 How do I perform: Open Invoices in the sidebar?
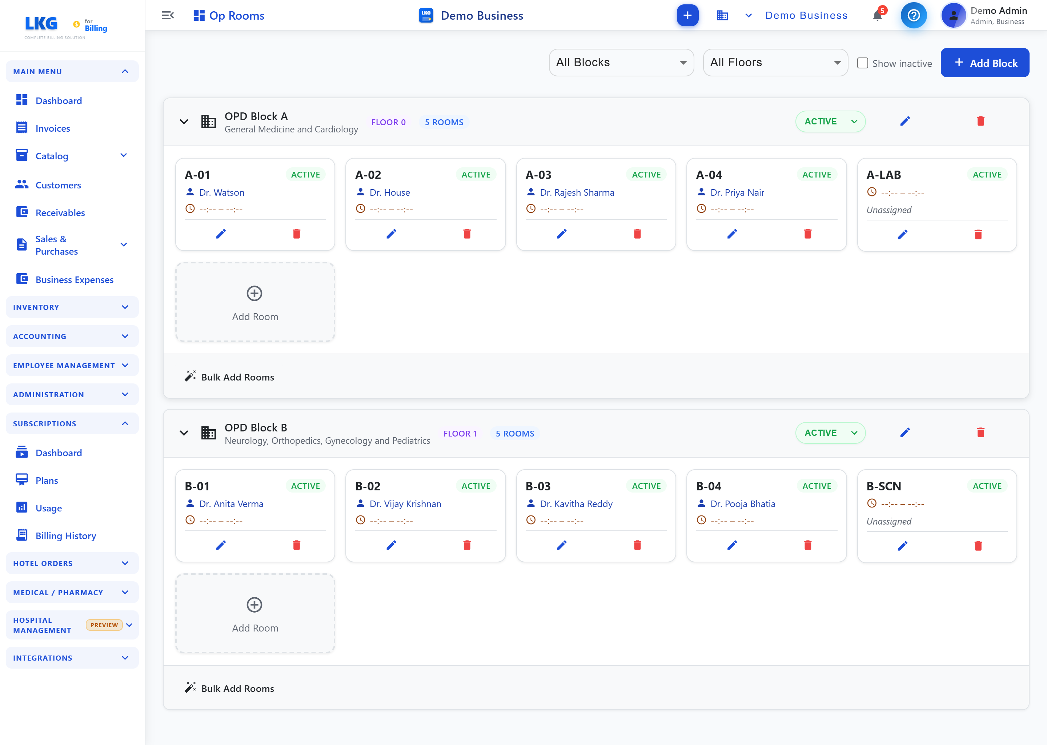coord(53,128)
